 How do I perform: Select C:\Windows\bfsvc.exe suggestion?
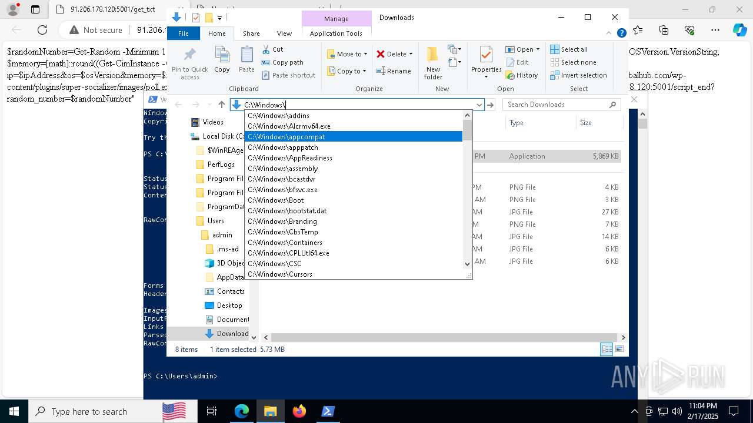pos(354,190)
